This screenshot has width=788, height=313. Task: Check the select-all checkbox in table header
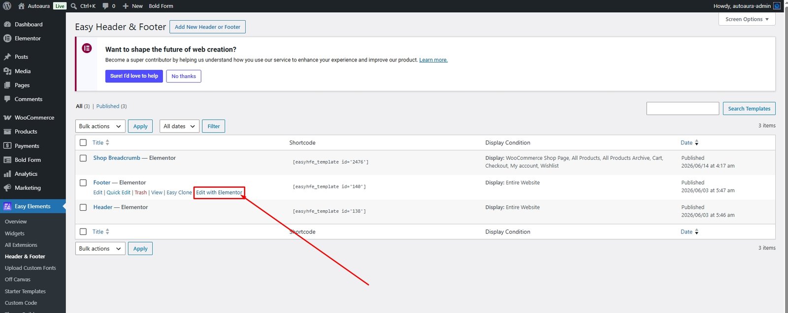click(x=83, y=142)
